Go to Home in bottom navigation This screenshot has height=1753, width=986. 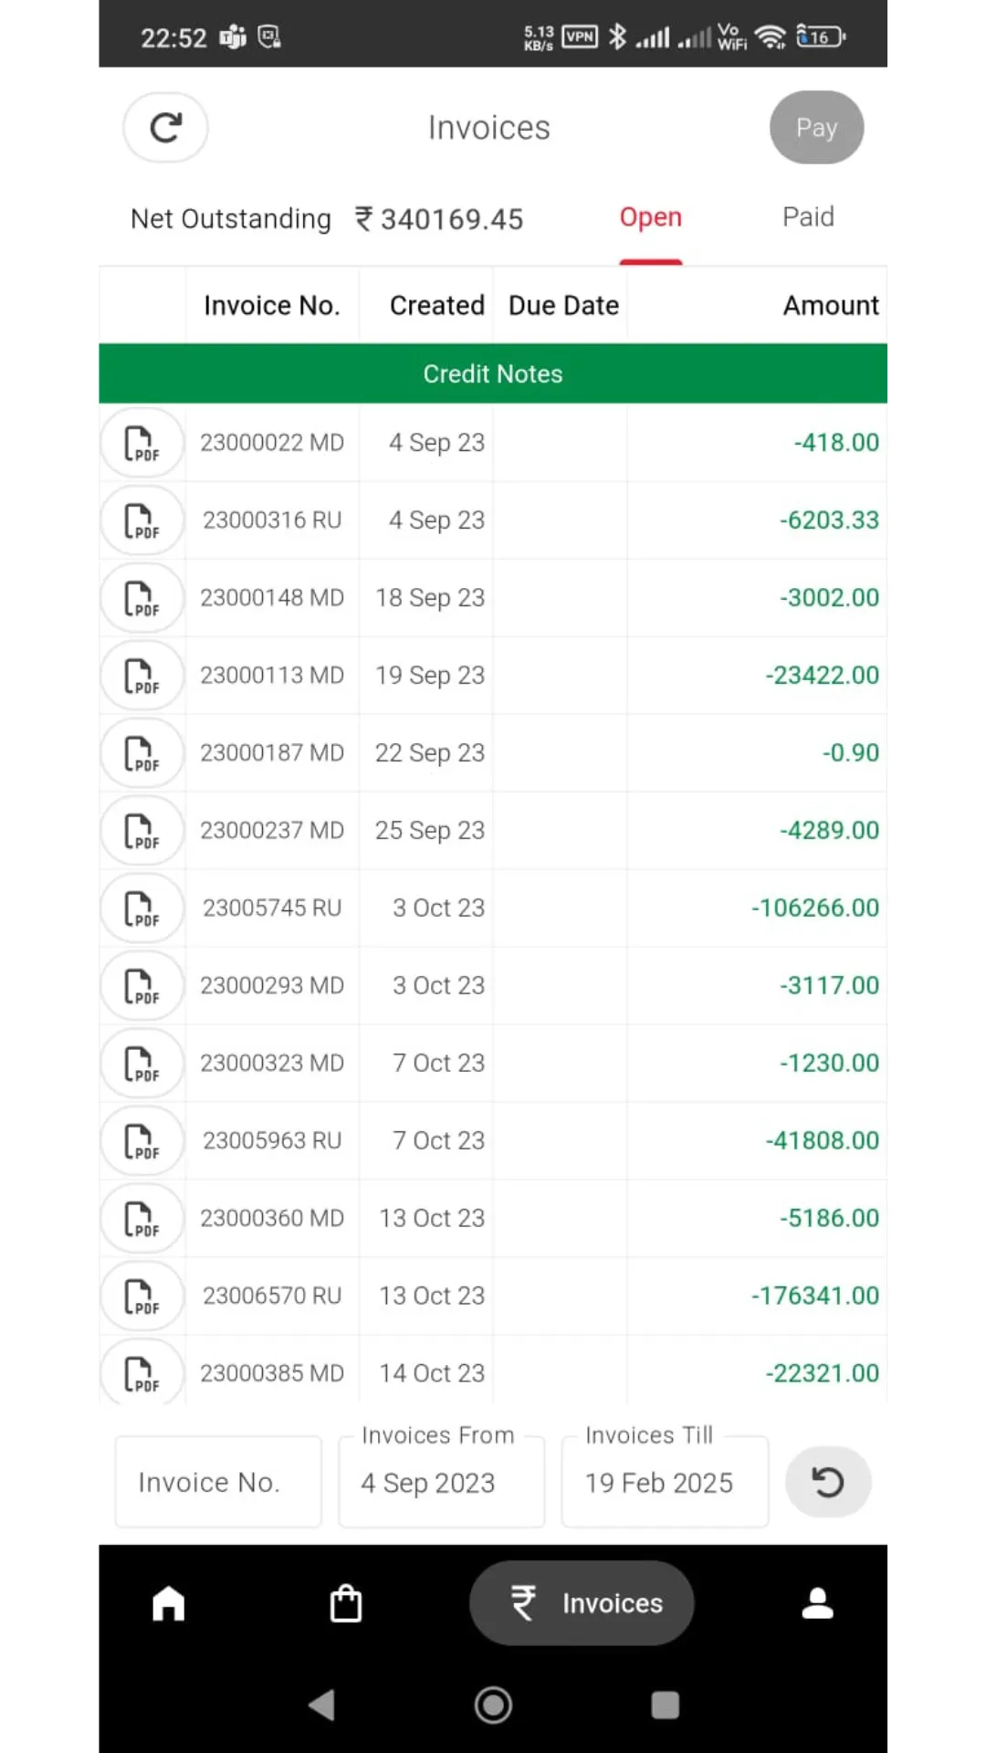click(x=169, y=1603)
